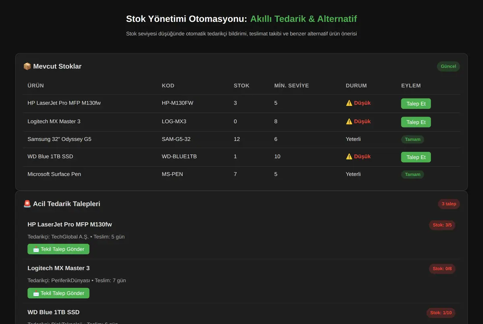Select table cell HP LaserJet Pro MFP M130fw
This screenshot has width=483, height=324.
point(64,103)
